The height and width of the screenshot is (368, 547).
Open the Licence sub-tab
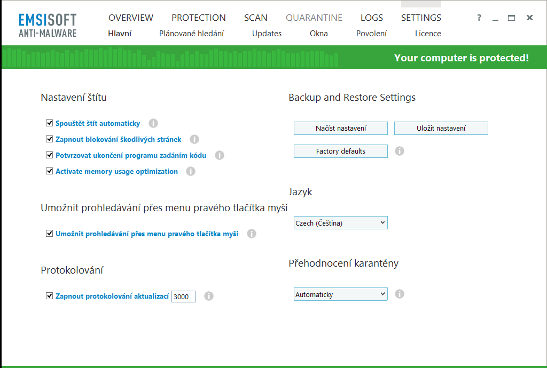pyautogui.click(x=428, y=34)
